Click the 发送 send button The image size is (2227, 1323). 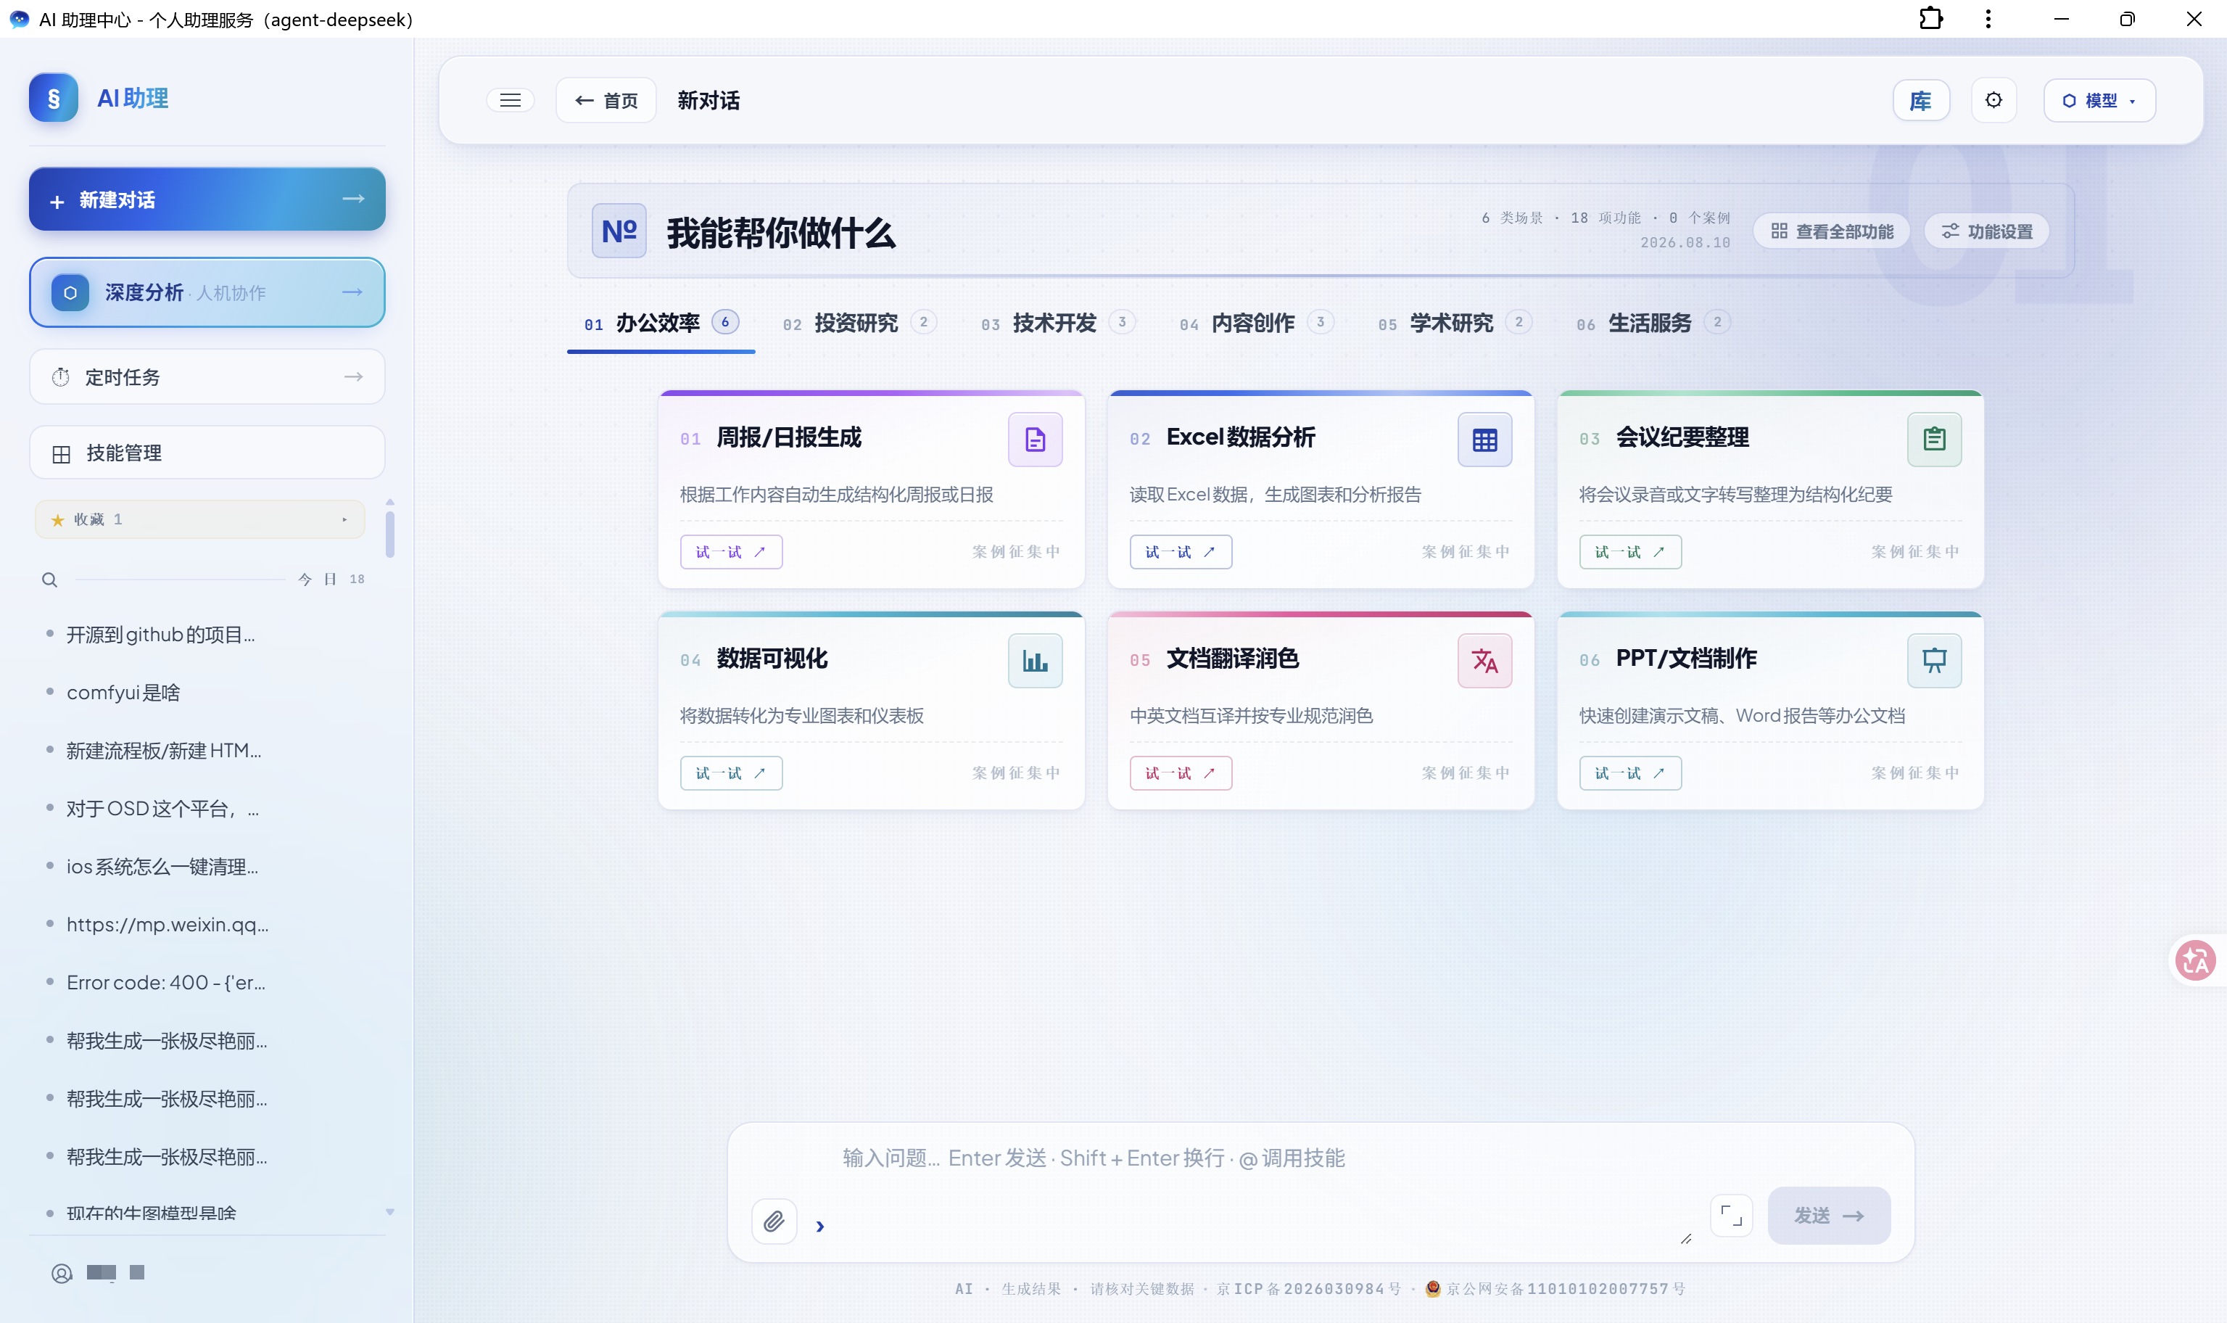(x=1829, y=1215)
